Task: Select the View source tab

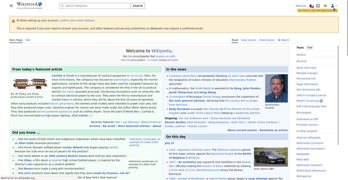Action: (x=248, y=40)
